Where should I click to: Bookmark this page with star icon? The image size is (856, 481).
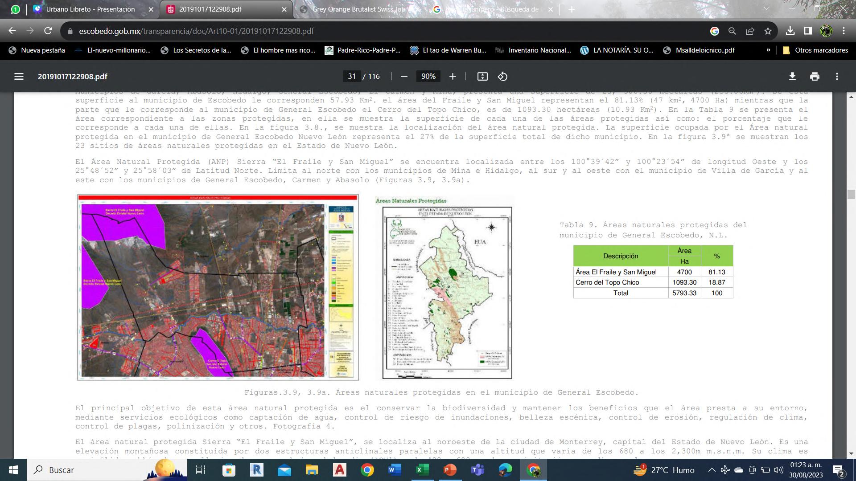[x=768, y=31]
